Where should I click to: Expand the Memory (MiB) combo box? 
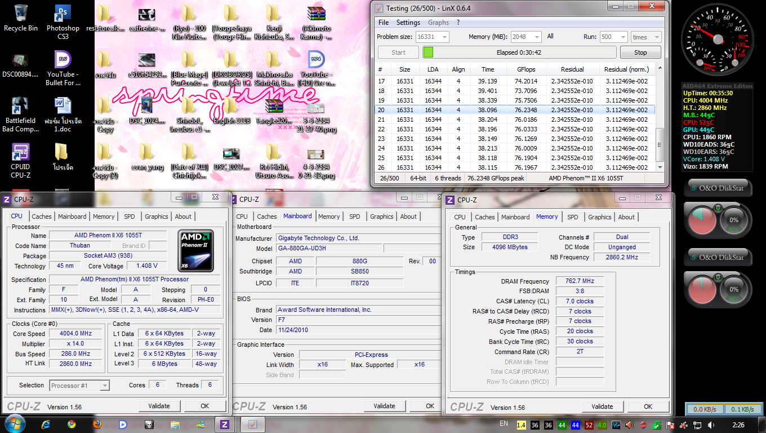pyautogui.click(x=537, y=37)
